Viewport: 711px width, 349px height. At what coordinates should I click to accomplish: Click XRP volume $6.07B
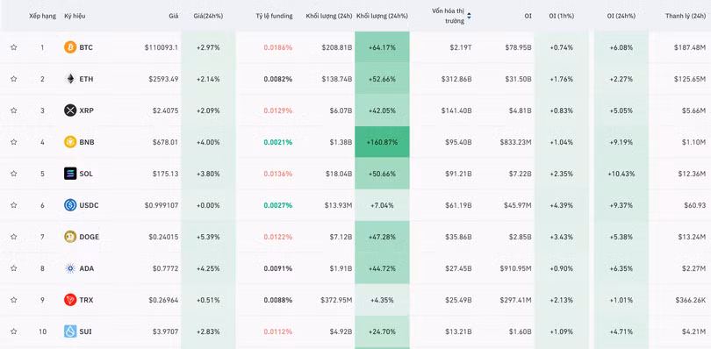(341, 110)
